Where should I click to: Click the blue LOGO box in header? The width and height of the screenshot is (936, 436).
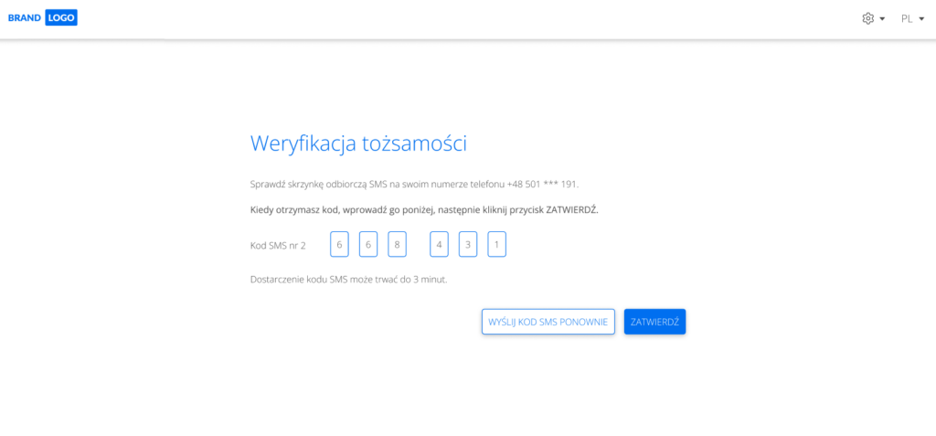click(61, 17)
